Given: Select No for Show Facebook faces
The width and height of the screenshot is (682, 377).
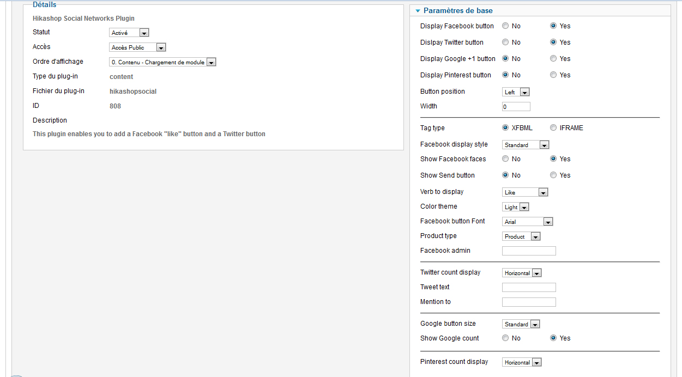Looking at the screenshot, I should click(505, 159).
